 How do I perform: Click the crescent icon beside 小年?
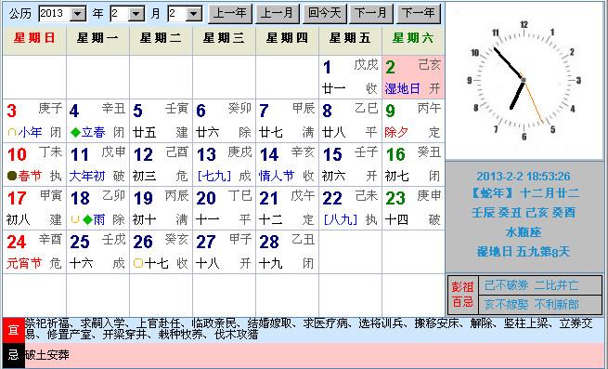point(12,133)
